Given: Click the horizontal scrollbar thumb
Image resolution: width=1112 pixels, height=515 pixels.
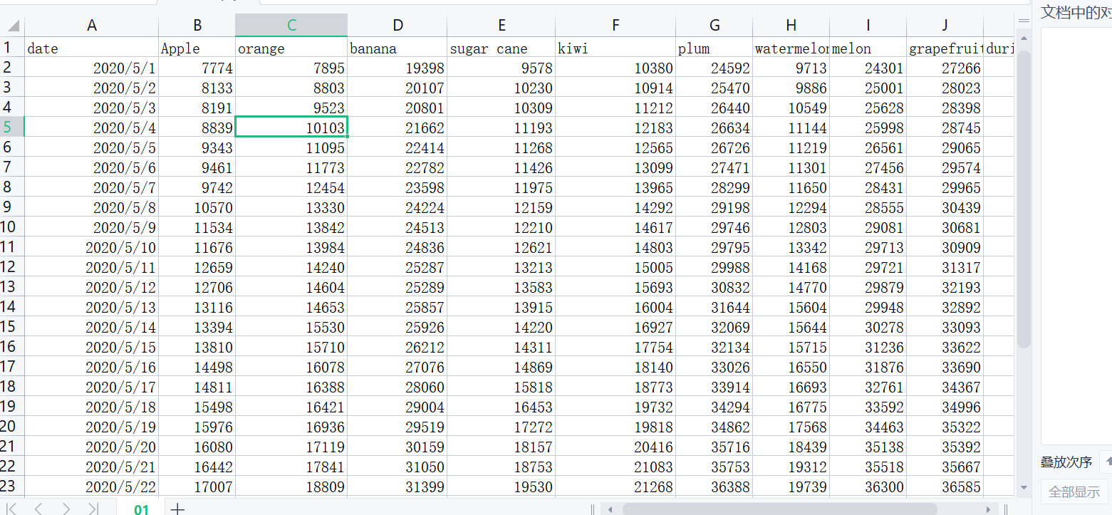Looking at the screenshot, I should [x=779, y=509].
